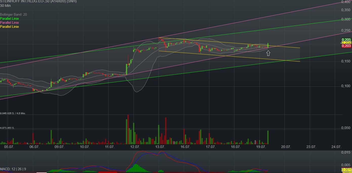Click the 16.07. date axis label
This screenshot has height=173, width=352.
click(186, 146)
